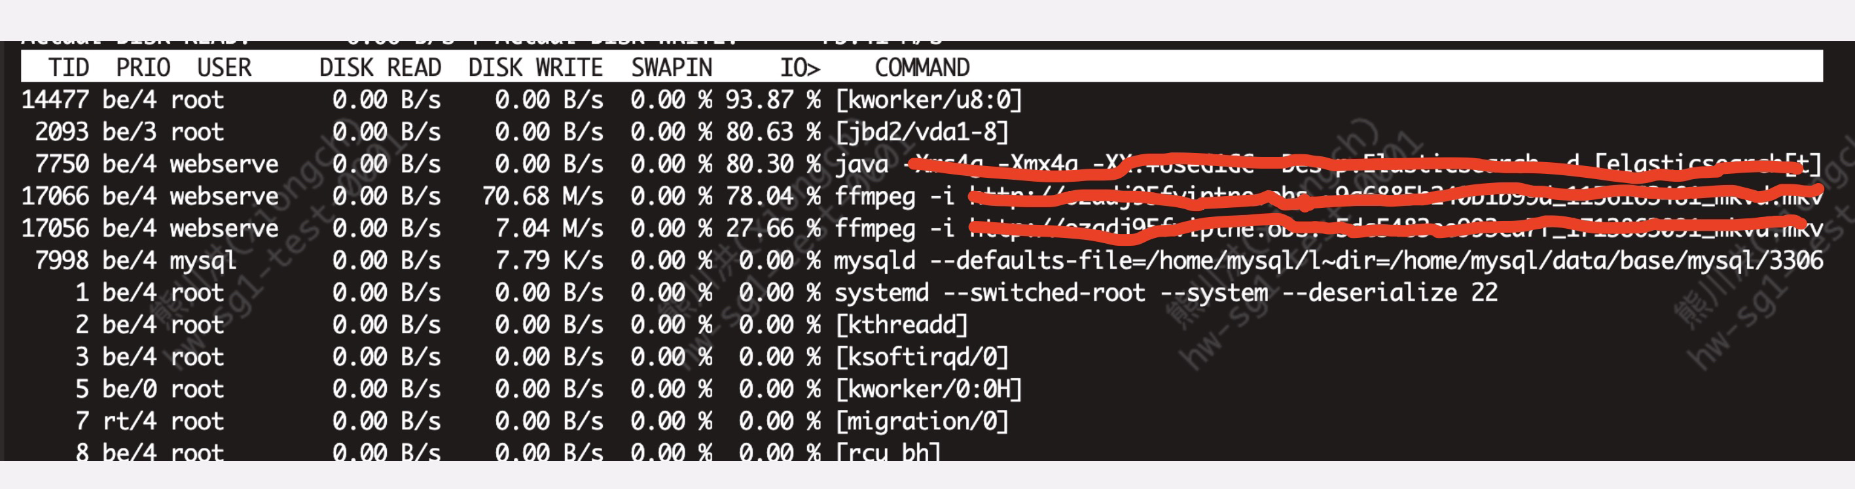Select the IO> sort column header
Image resolution: width=1855 pixels, height=489 pixels.
(800, 67)
